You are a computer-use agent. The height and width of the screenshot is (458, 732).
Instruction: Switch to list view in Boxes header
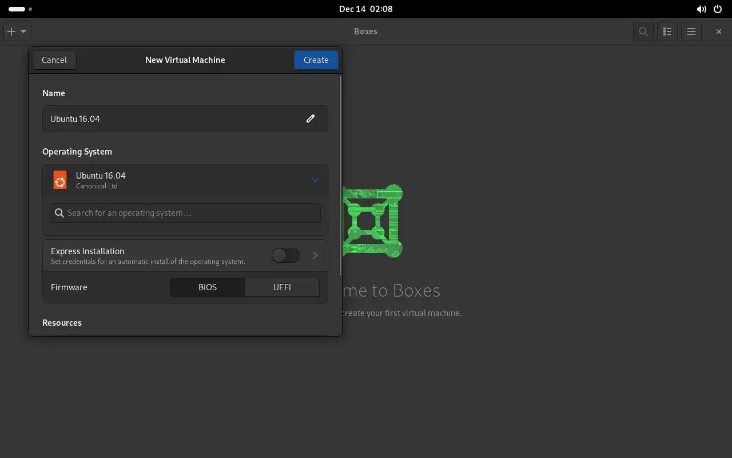(667, 31)
